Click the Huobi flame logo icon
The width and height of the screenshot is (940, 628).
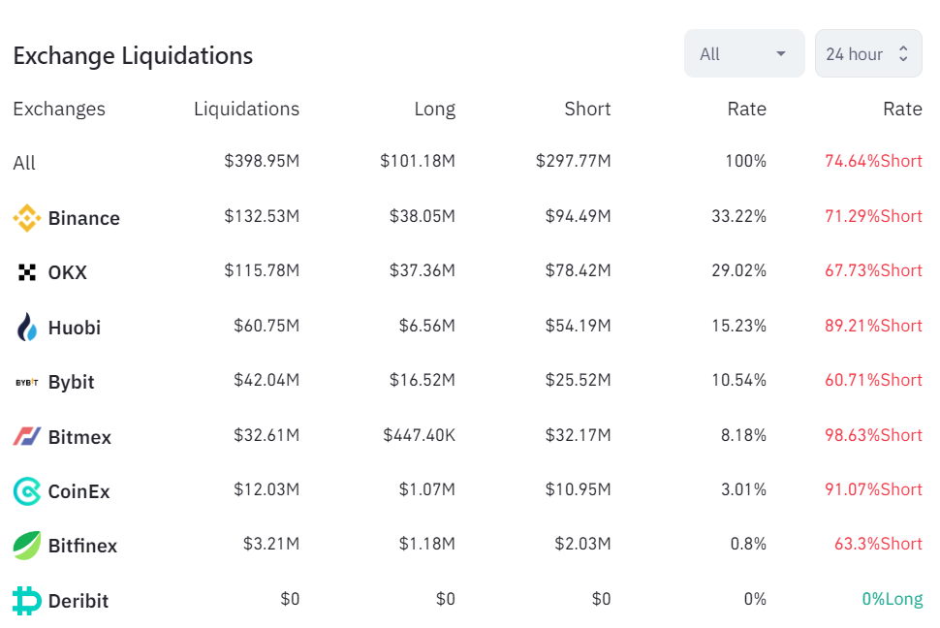click(26, 328)
